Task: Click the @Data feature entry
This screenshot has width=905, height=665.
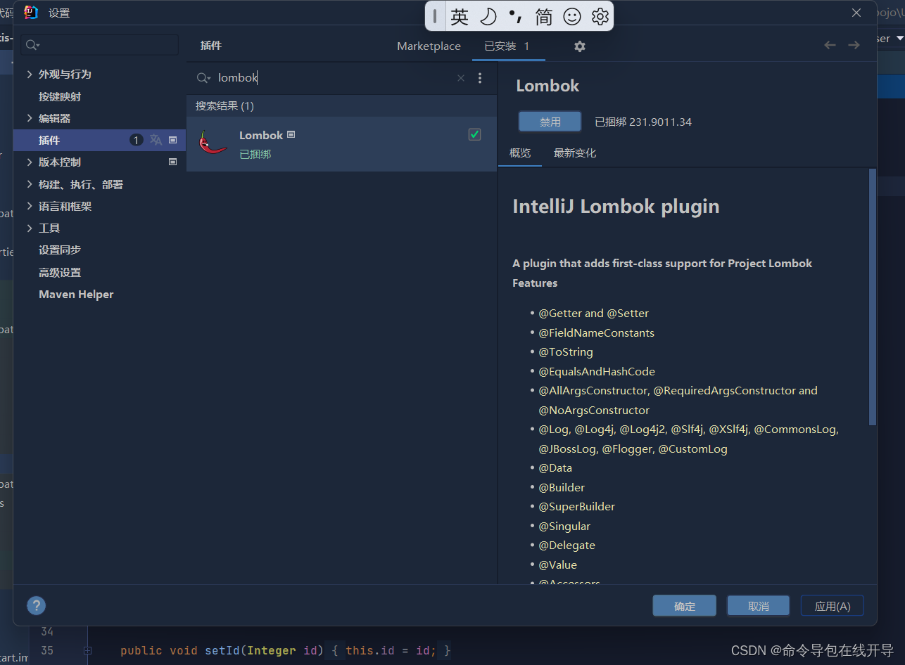Action: (x=555, y=467)
